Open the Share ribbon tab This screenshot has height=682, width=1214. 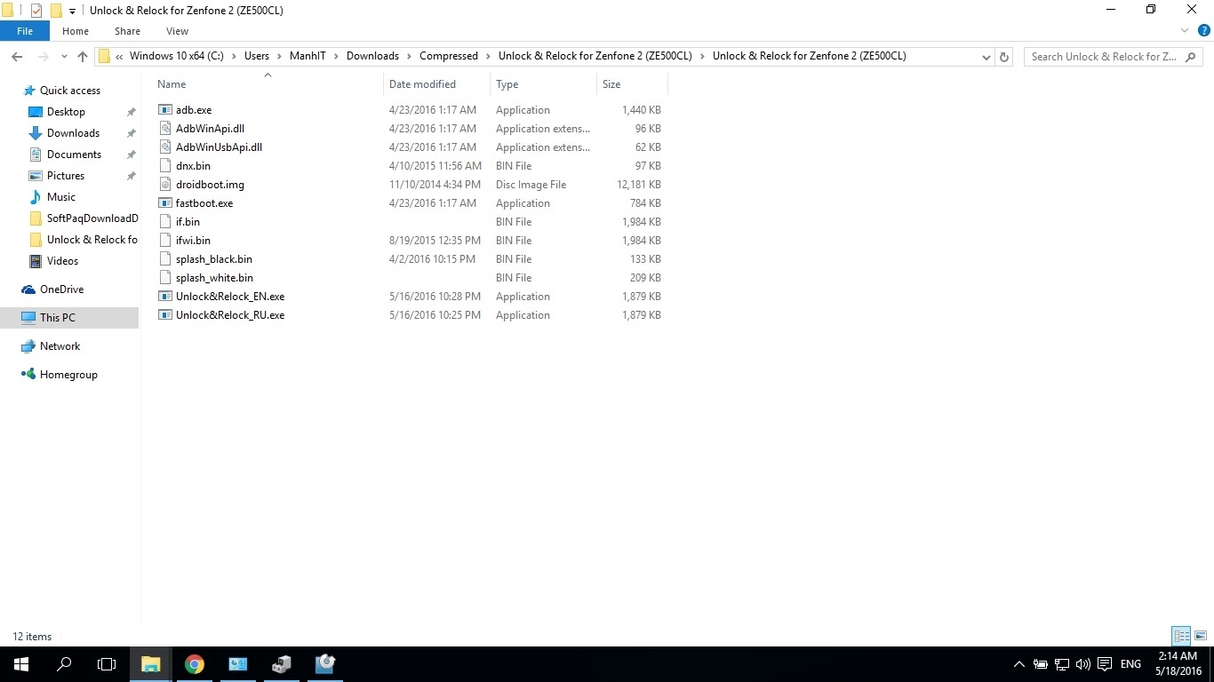pyautogui.click(x=127, y=31)
